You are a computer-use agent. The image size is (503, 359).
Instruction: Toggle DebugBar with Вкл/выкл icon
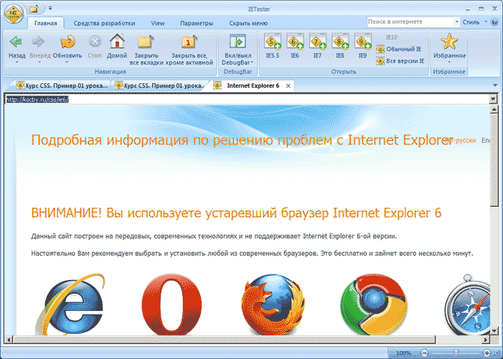click(x=238, y=42)
